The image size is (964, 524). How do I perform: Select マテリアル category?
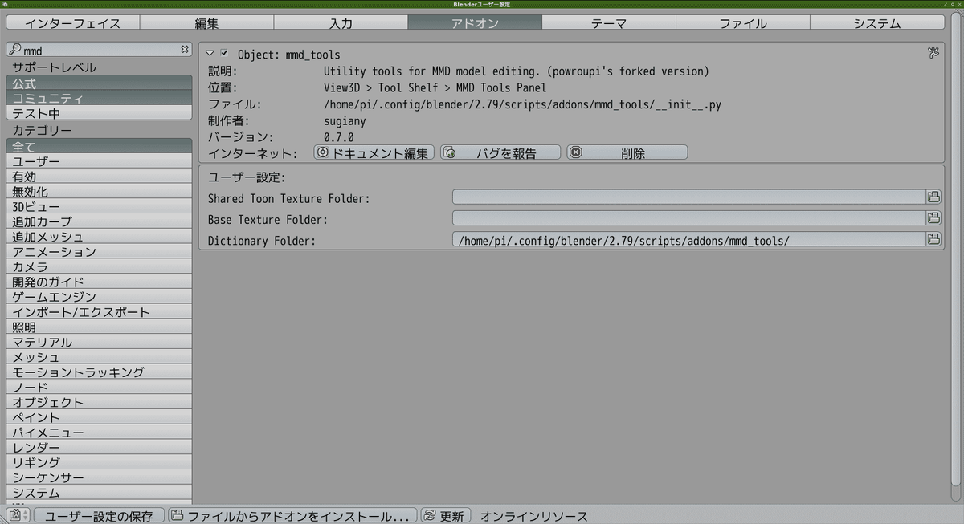(99, 342)
